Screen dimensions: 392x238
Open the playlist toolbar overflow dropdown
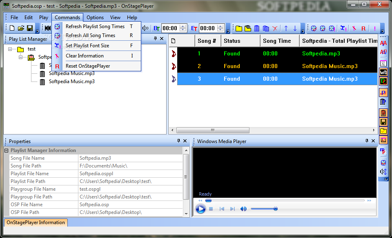[x=303, y=31]
